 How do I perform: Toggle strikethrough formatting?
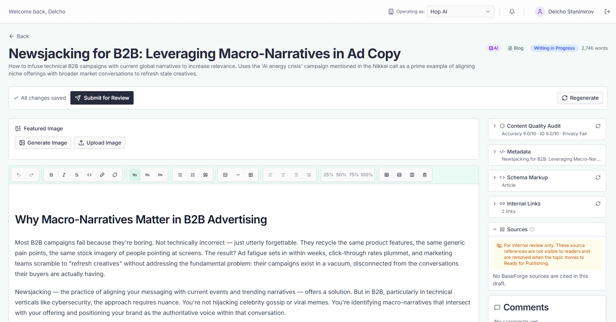pos(77,175)
